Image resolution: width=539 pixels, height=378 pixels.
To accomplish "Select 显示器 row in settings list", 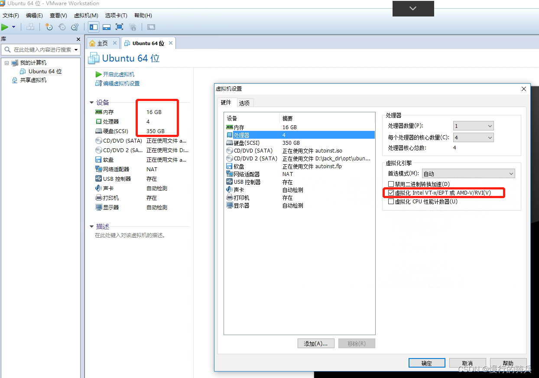I will pos(299,205).
